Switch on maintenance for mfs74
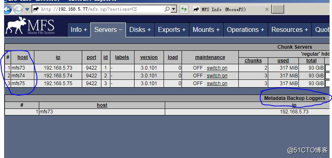Viewport: 332px width, 158px height. (x=217, y=76)
